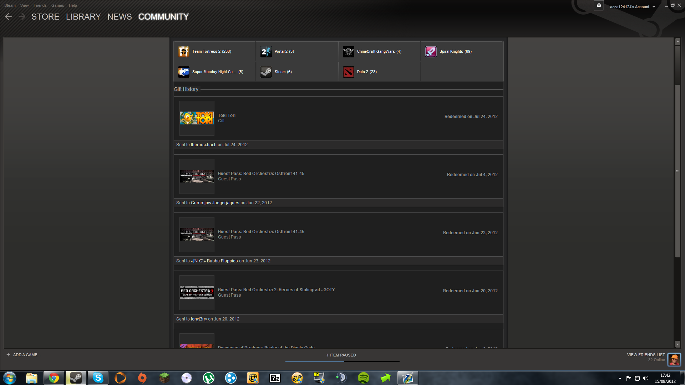This screenshot has width=685, height=385.
Task: Open the Portal 2 inventory icon
Action: point(266,52)
